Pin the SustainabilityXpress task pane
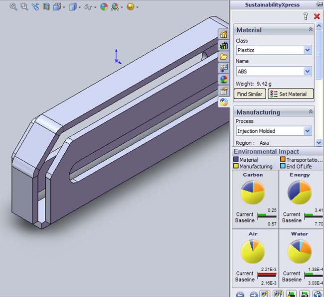The height and width of the screenshot is (297, 324). (319, 4)
